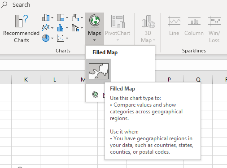Insert Line sparkline
Viewport: 227px width, 168px height.
point(174,26)
